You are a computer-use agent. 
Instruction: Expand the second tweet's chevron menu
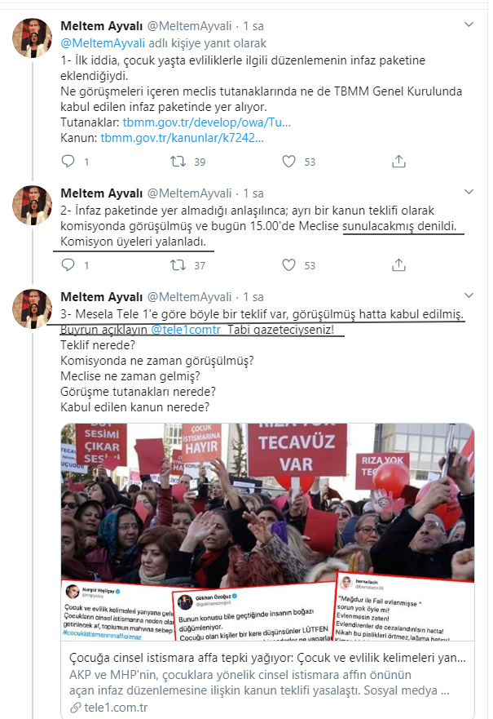pyautogui.click(x=469, y=192)
